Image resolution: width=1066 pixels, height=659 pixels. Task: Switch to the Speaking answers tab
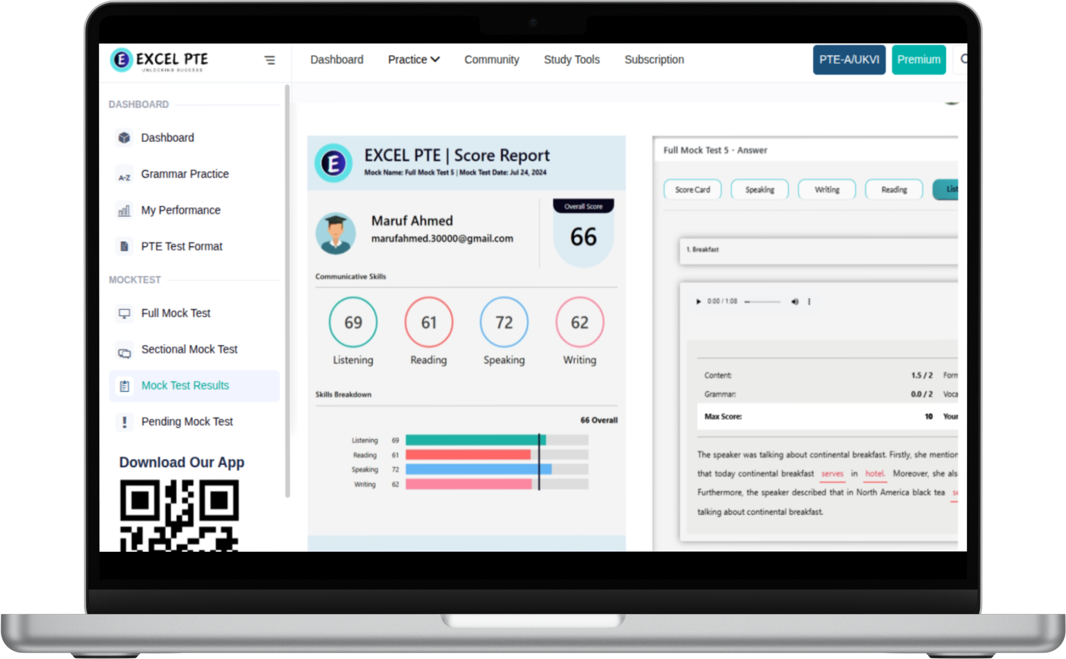click(x=759, y=190)
